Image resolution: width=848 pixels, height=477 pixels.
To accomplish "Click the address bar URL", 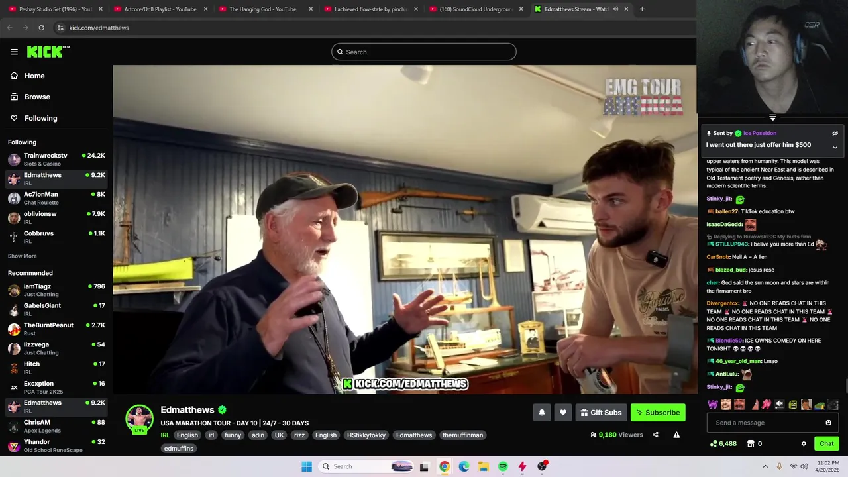I will pos(99,28).
